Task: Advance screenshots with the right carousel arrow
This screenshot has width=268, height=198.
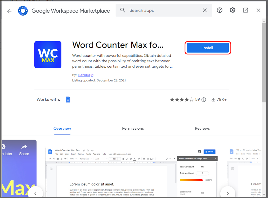Action: (227, 193)
